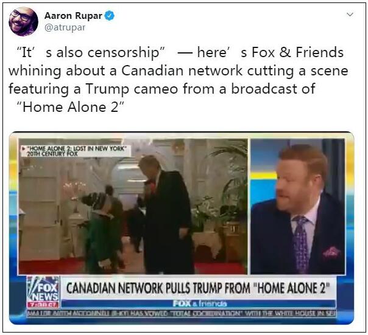This screenshot has height=335, width=368.
Task: Click the studio guest panel of video
Action: (x=298, y=206)
